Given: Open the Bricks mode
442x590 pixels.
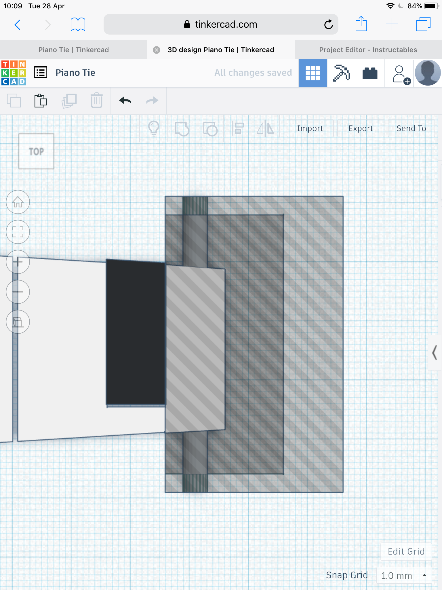Looking at the screenshot, I should tap(370, 73).
